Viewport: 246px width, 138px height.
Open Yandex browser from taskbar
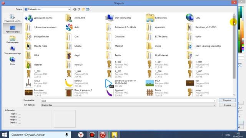click(81, 135)
